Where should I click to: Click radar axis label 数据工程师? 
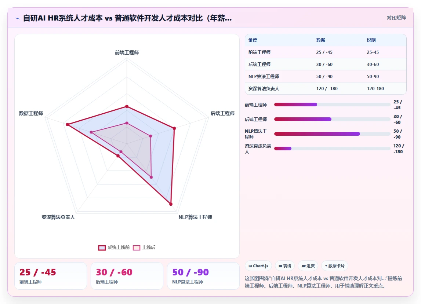[31, 114]
